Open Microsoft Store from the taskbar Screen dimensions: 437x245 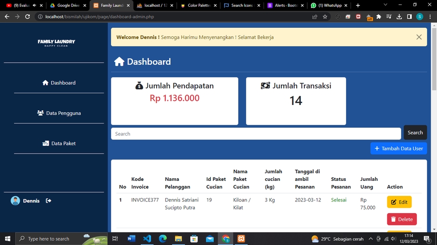tap(194, 239)
